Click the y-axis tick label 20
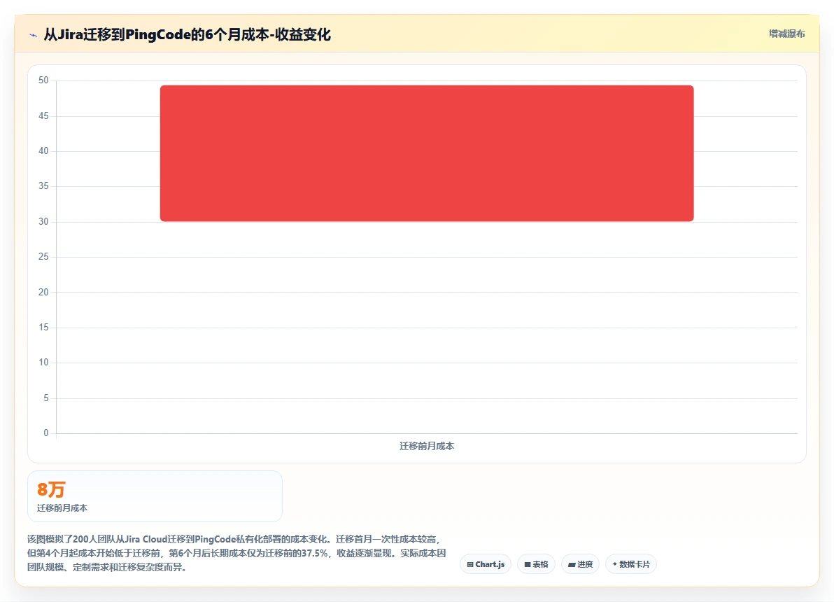 43,292
